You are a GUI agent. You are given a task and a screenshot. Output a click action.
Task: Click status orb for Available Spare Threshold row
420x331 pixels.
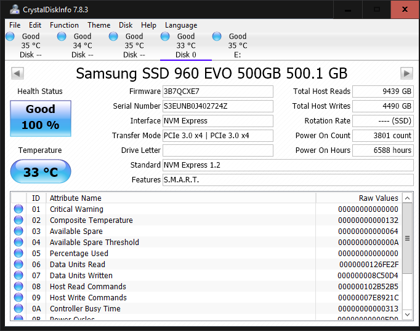(x=18, y=242)
